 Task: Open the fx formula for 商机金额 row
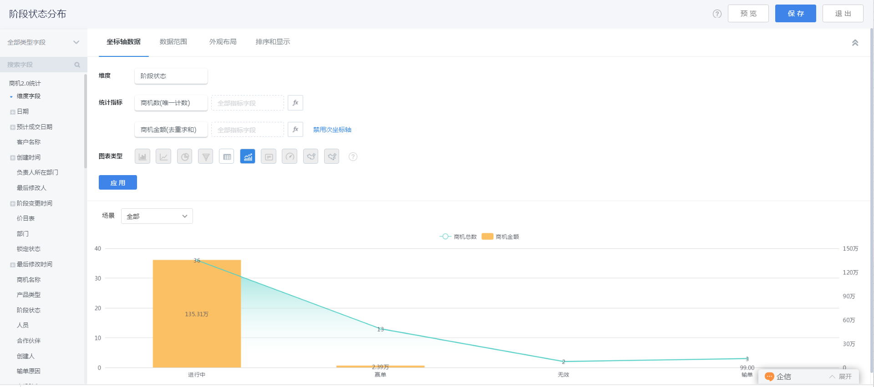pyautogui.click(x=295, y=130)
